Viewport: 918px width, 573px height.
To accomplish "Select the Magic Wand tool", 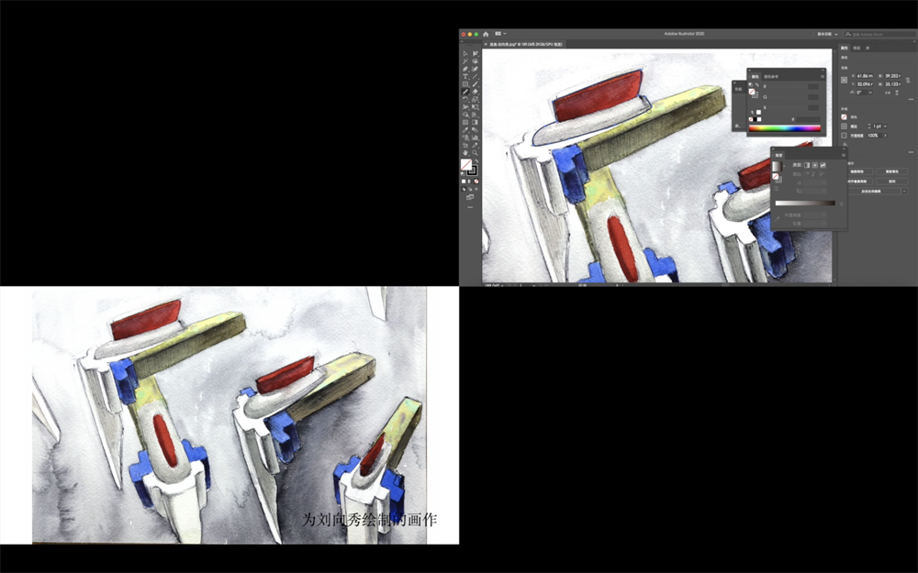I will (x=465, y=61).
